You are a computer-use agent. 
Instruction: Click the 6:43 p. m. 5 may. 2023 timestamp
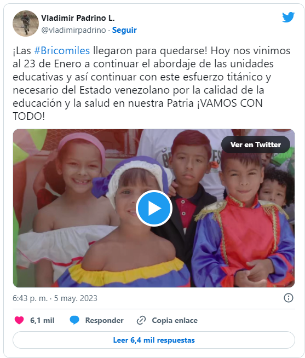click(55, 298)
